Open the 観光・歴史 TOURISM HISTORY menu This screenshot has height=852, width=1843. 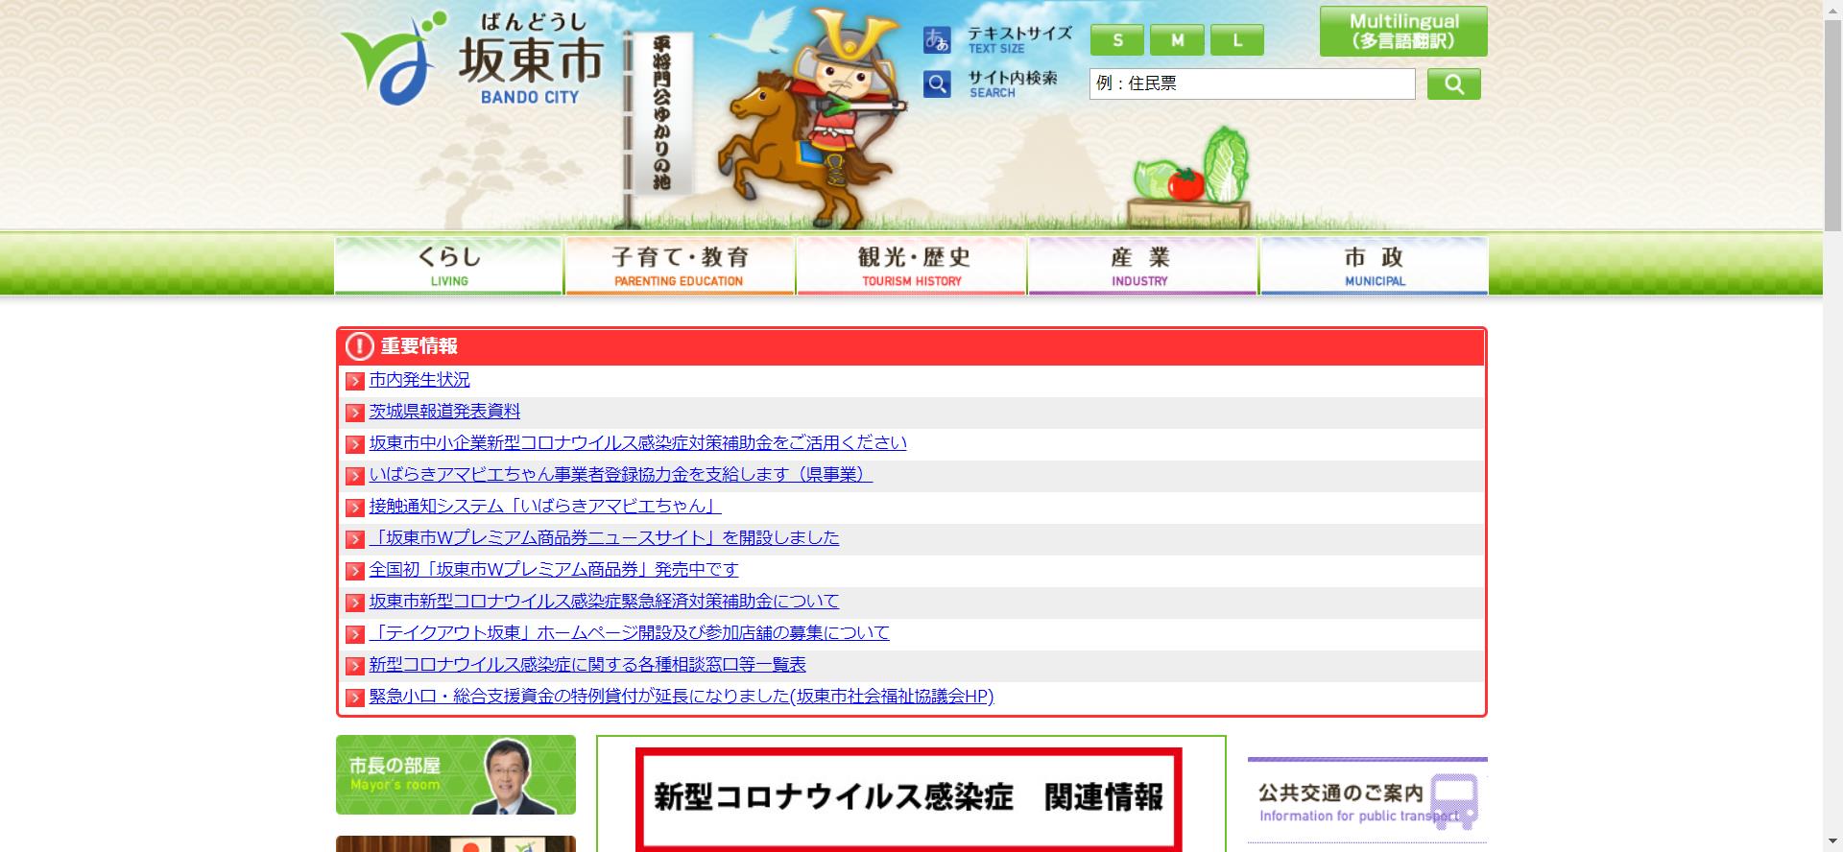tap(912, 266)
